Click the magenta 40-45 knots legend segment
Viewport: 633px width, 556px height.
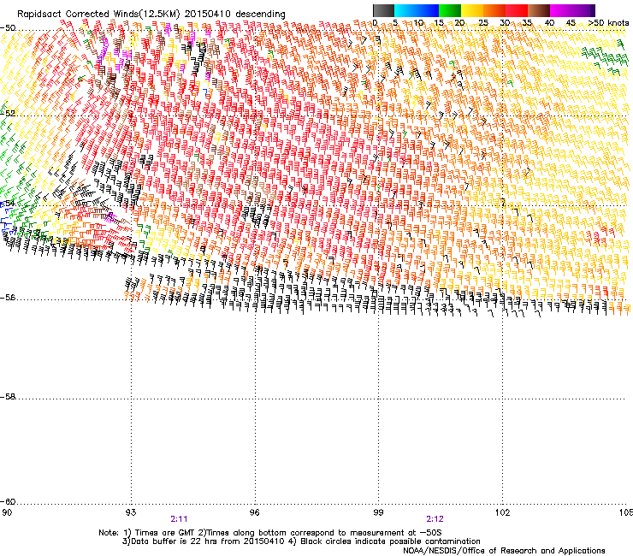click(x=561, y=10)
